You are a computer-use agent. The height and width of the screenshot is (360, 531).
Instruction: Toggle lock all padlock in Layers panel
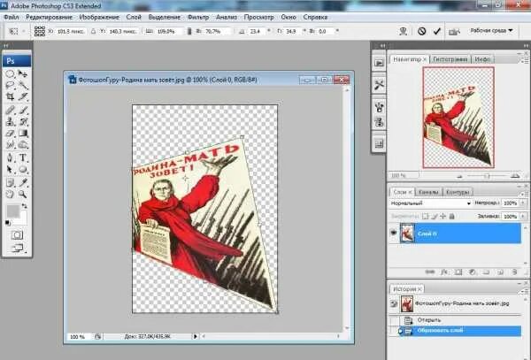click(451, 216)
